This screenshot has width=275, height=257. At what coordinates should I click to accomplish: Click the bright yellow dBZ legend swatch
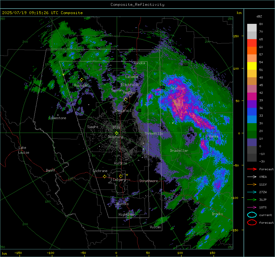(252, 66)
